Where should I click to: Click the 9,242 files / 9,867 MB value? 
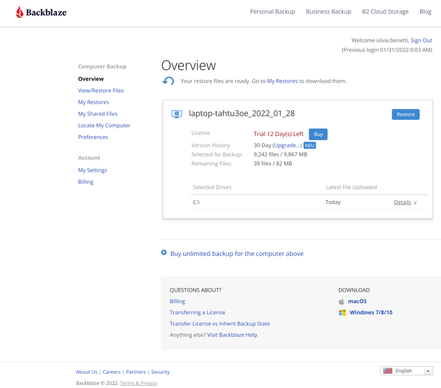[x=280, y=154]
